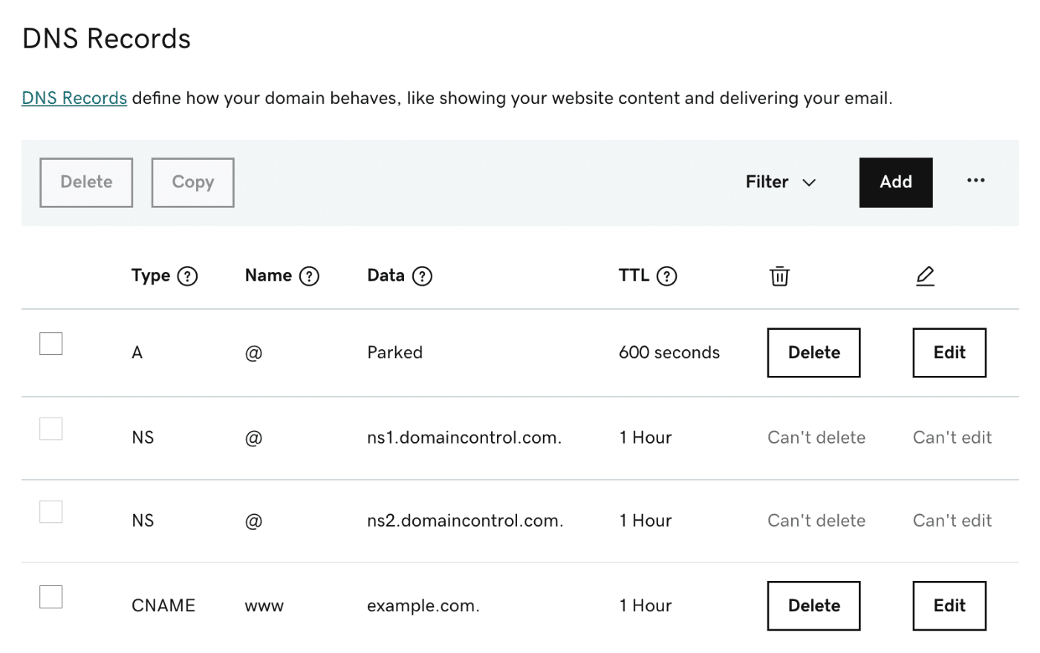Image resolution: width=1040 pixels, height=653 pixels.
Task: Open the DNS Records hyperlink
Action: [74, 97]
